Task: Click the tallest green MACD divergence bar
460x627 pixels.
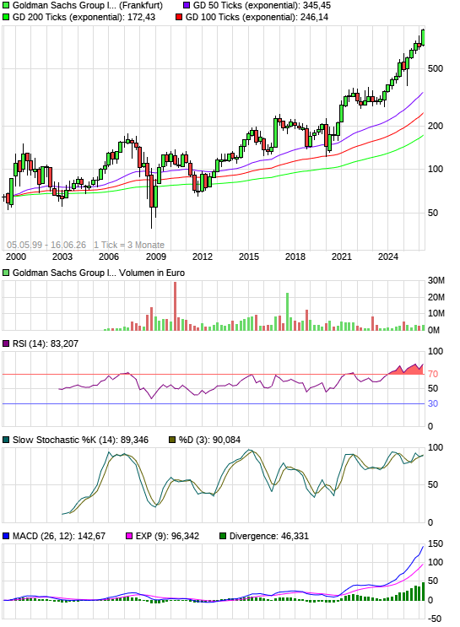Action: (x=423, y=591)
